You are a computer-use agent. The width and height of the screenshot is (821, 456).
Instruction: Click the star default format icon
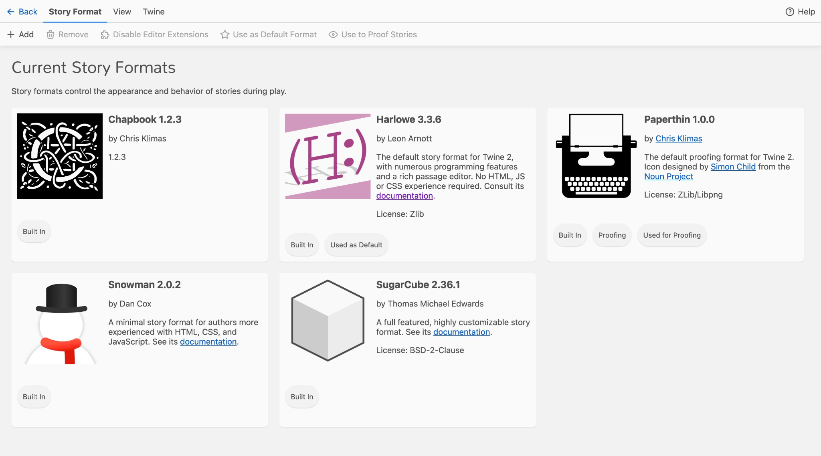coord(225,34)
